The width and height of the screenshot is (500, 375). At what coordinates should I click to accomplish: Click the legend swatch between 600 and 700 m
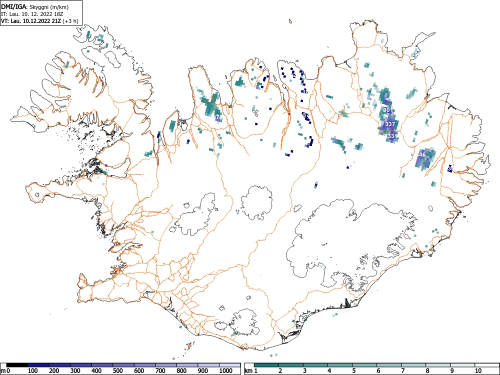point(145,365)
